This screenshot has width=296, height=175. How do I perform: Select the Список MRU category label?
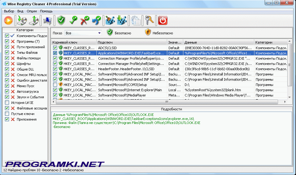point(32,75)
